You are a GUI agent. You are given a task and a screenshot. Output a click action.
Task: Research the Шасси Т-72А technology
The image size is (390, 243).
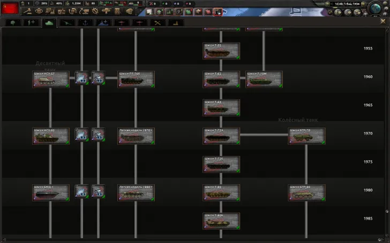point(221,136)
